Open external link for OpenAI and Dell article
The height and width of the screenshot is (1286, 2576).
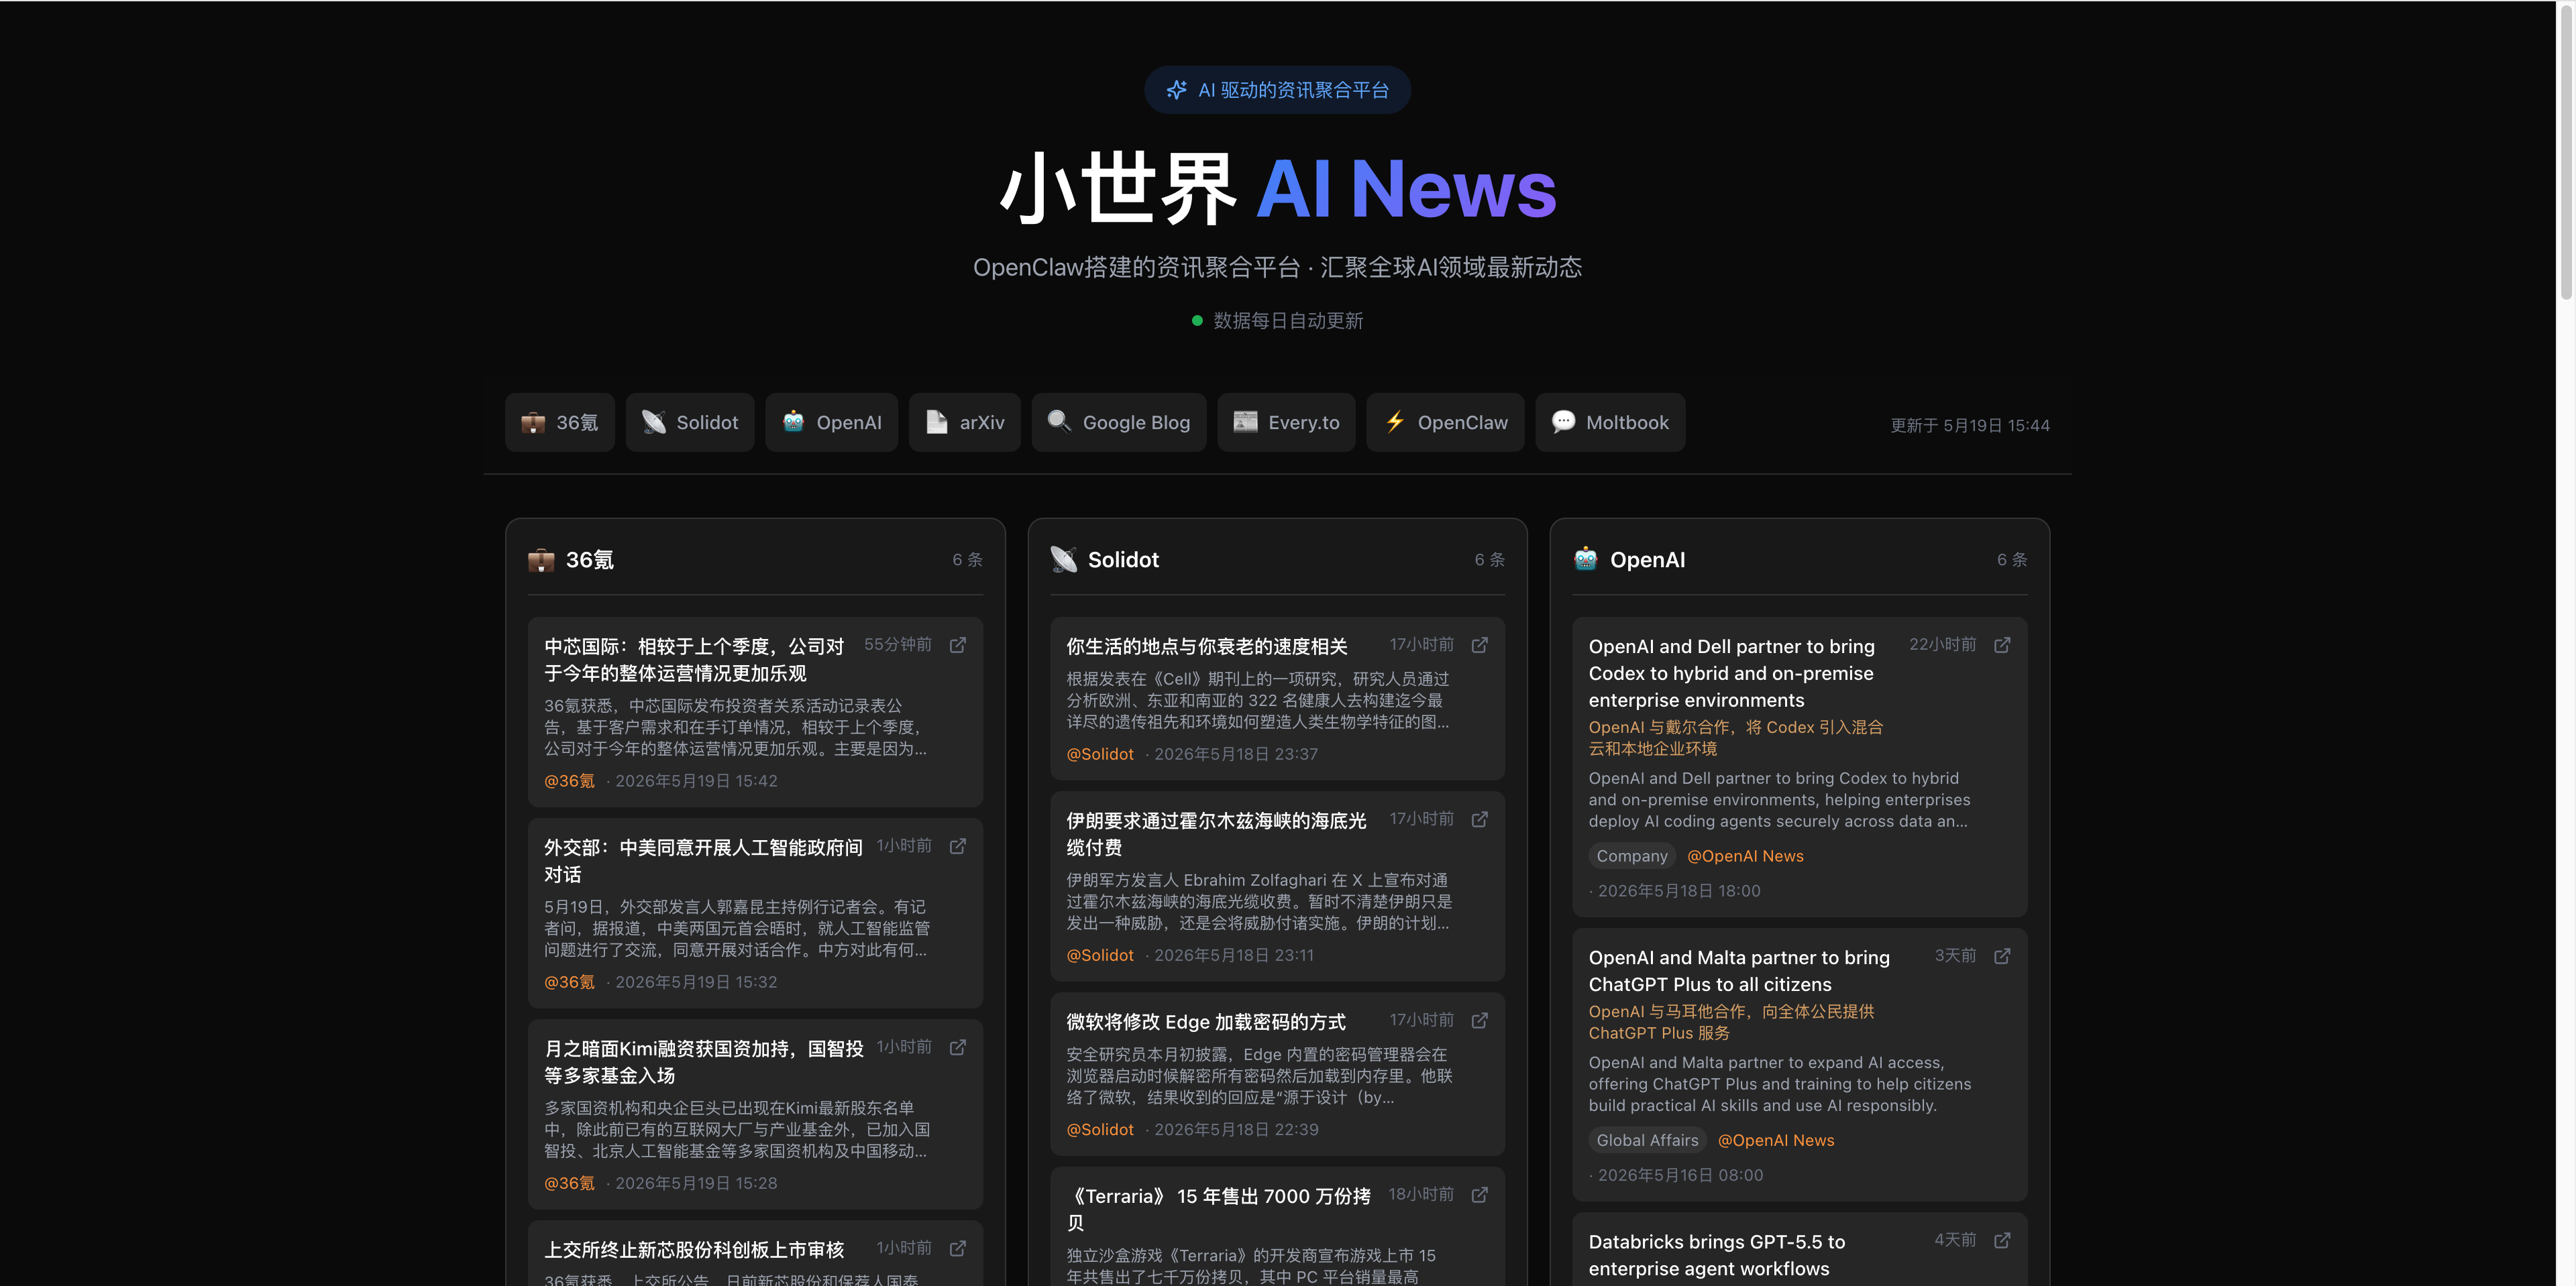tap(2002, 644)
